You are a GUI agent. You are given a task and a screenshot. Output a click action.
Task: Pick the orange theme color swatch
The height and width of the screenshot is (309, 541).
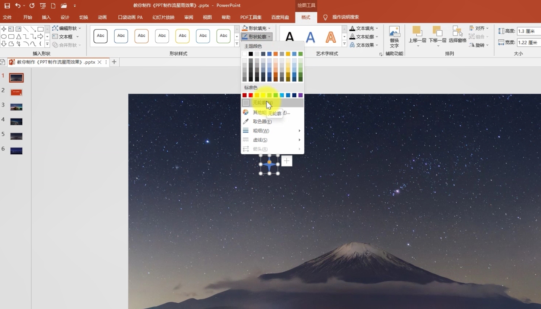click(x=276, y=54)
